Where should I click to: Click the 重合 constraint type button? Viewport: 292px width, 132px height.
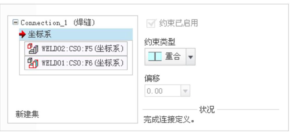click(165, 57)
